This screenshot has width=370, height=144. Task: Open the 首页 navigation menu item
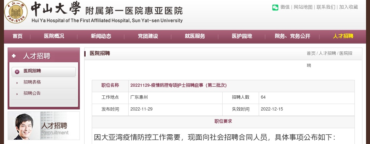17,36
